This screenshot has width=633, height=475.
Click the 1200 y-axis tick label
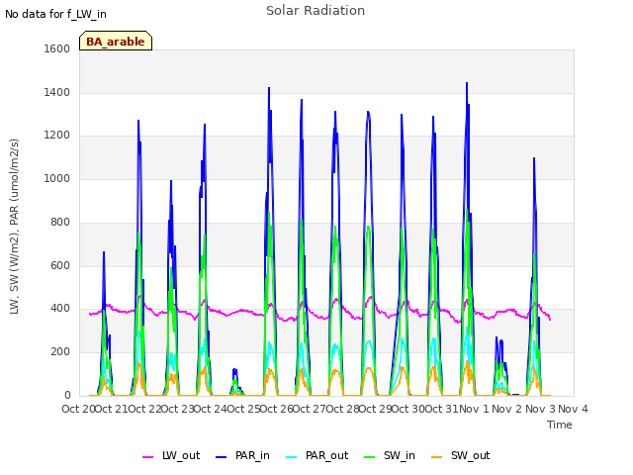[57, 136]
